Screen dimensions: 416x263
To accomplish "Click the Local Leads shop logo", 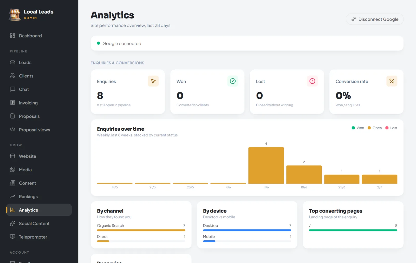I will [x=15, y=15].
